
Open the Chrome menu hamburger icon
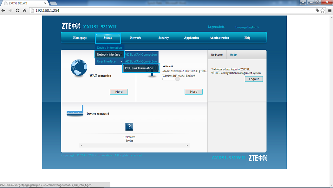tap(330, 10)
